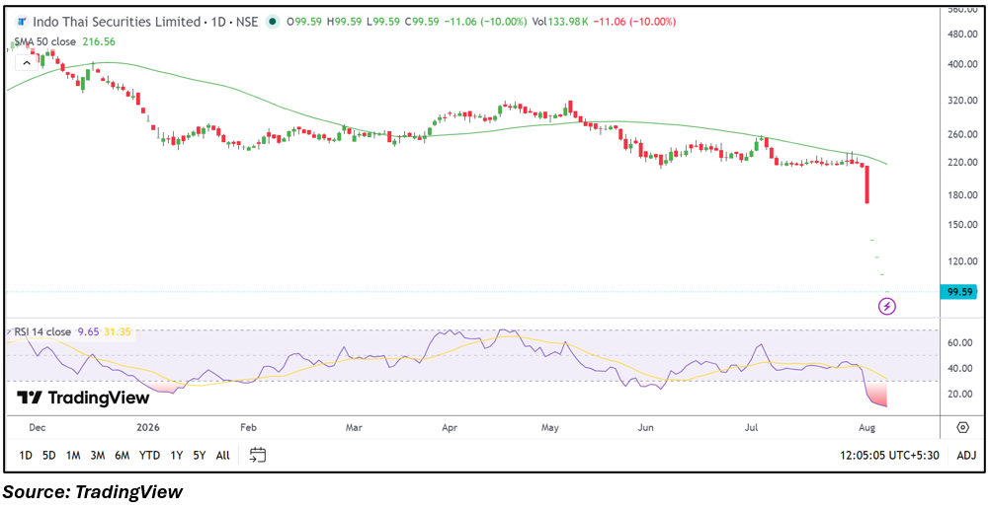
Task: Select the 1M time range
Action: (x=73, y=455)
